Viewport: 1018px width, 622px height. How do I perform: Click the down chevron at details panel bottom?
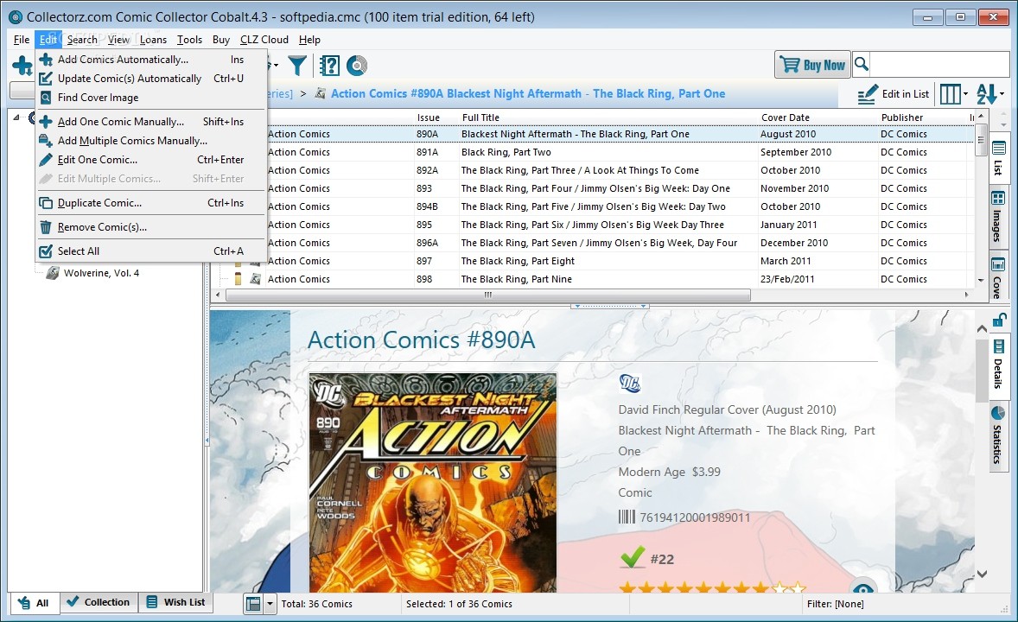pos(982,574)
